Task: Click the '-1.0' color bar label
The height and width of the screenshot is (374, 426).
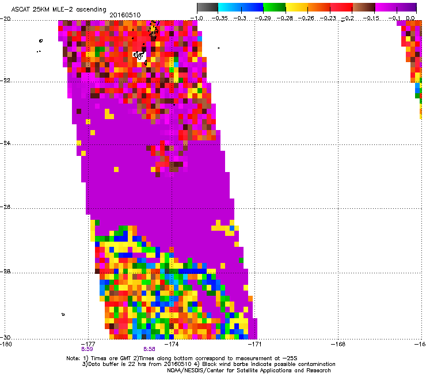Action: [x=197, y=18]
